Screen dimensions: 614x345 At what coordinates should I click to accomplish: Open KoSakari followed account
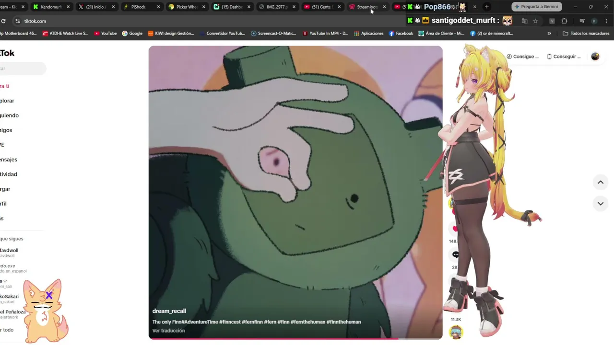10,299
